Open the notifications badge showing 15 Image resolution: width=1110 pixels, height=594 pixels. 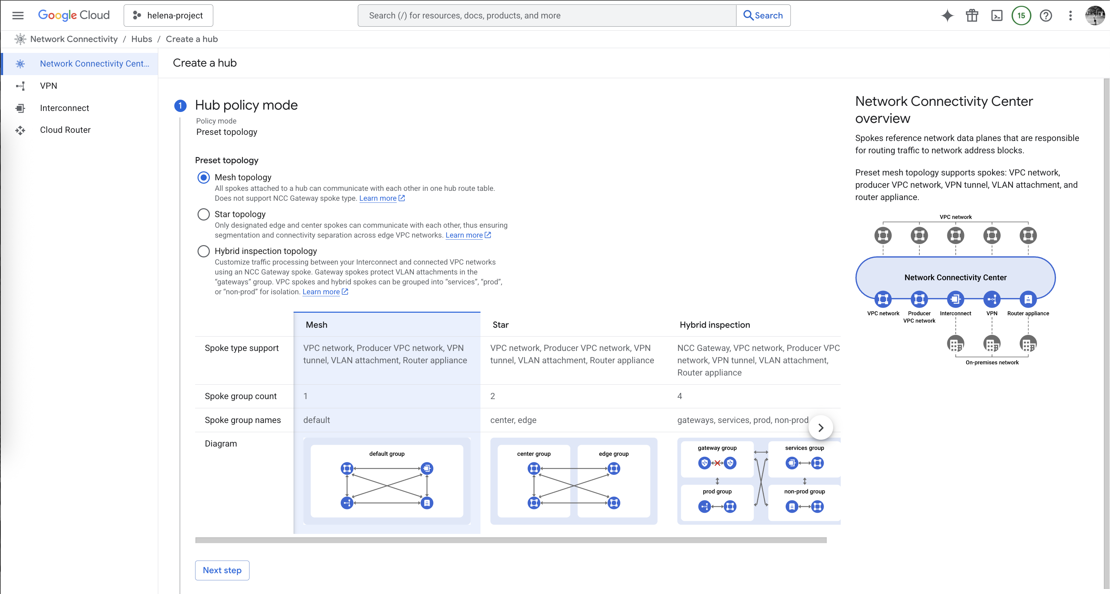click(1021, 15)
